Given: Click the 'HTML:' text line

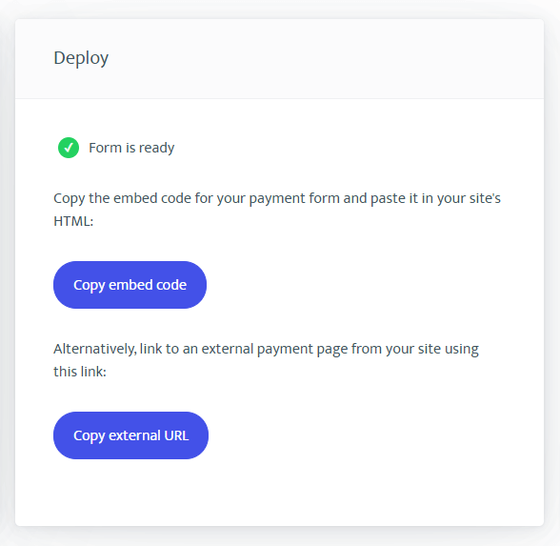Looking at the screenshot, I should 73,221.
